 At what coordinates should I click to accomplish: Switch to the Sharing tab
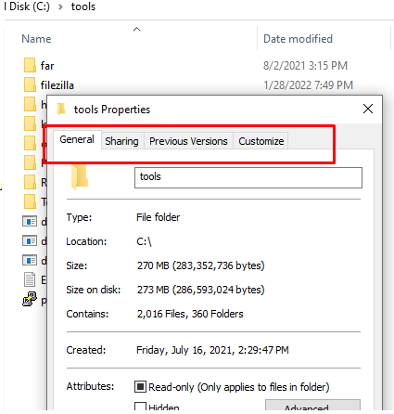121,141
